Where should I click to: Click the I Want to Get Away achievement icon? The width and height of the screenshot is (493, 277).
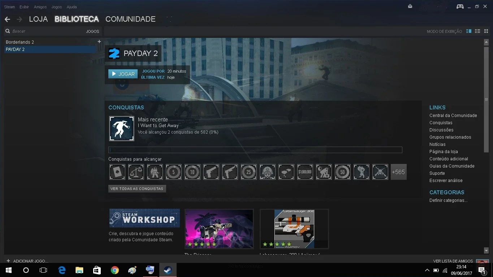coord(122,129)
